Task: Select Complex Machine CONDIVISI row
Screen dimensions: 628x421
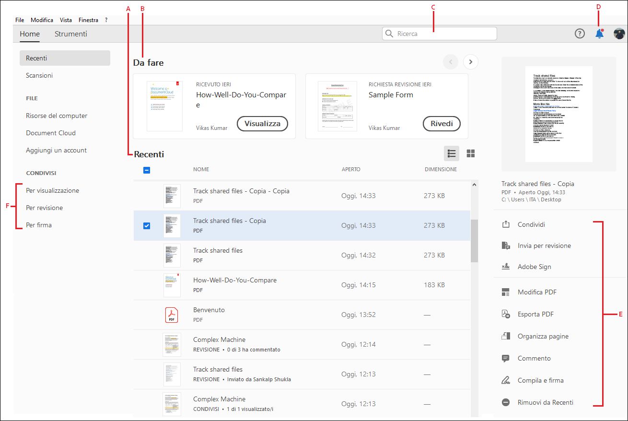Action: [302, 404]
